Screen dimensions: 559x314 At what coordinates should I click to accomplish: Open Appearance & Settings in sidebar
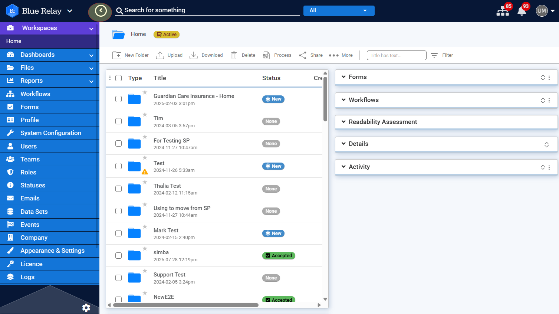(x=50, y=251)
